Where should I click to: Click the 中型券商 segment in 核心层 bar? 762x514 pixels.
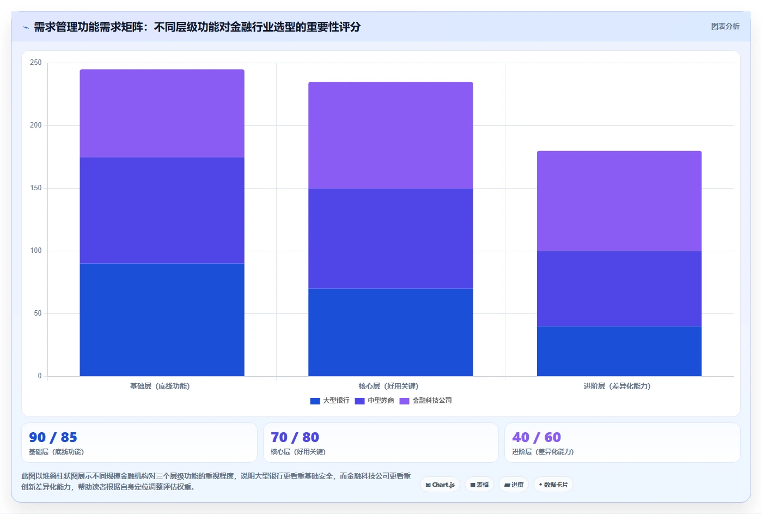pyautogui.click(x=391, y=239)
